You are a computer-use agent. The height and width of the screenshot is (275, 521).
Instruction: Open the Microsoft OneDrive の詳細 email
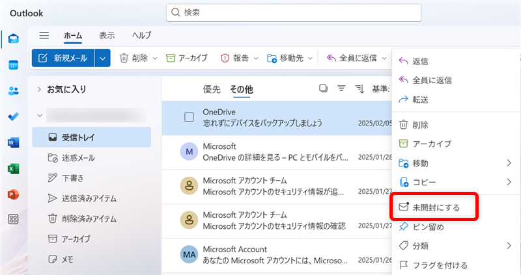coord(277,152)
